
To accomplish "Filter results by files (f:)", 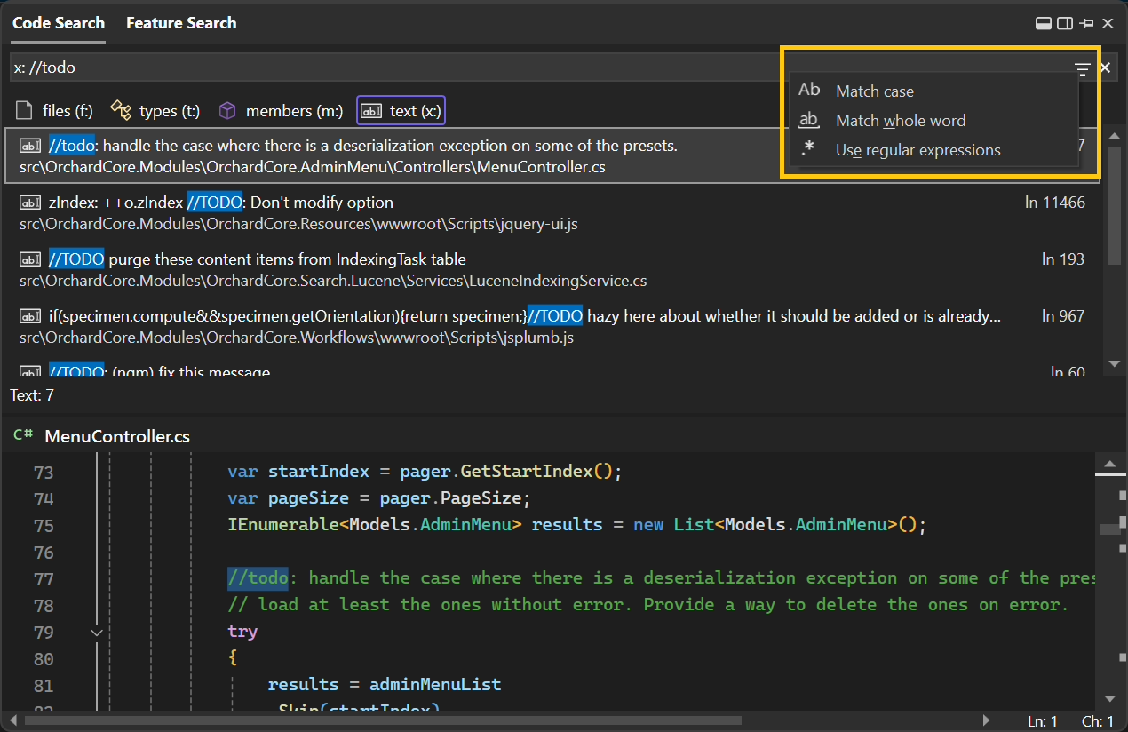I will click(x=55, y=111).
